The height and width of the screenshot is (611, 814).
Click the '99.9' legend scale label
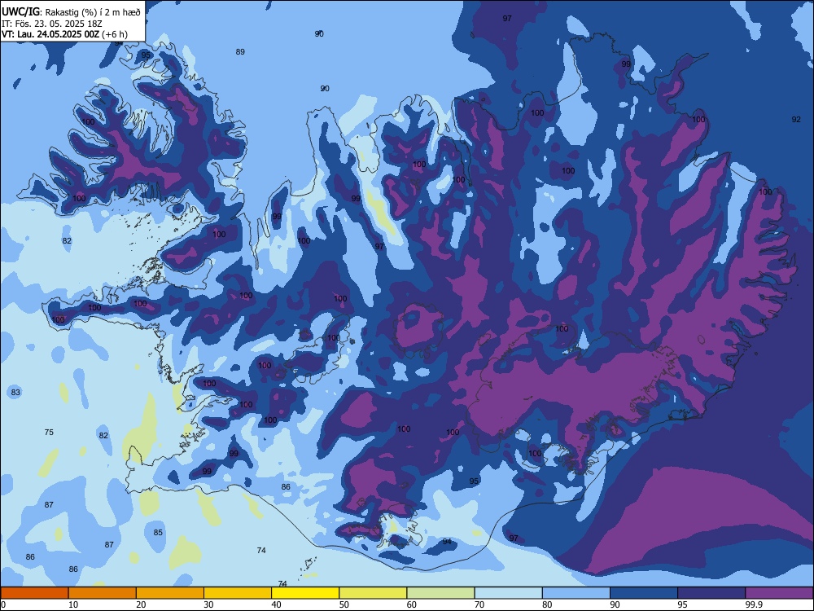(754, 604)
